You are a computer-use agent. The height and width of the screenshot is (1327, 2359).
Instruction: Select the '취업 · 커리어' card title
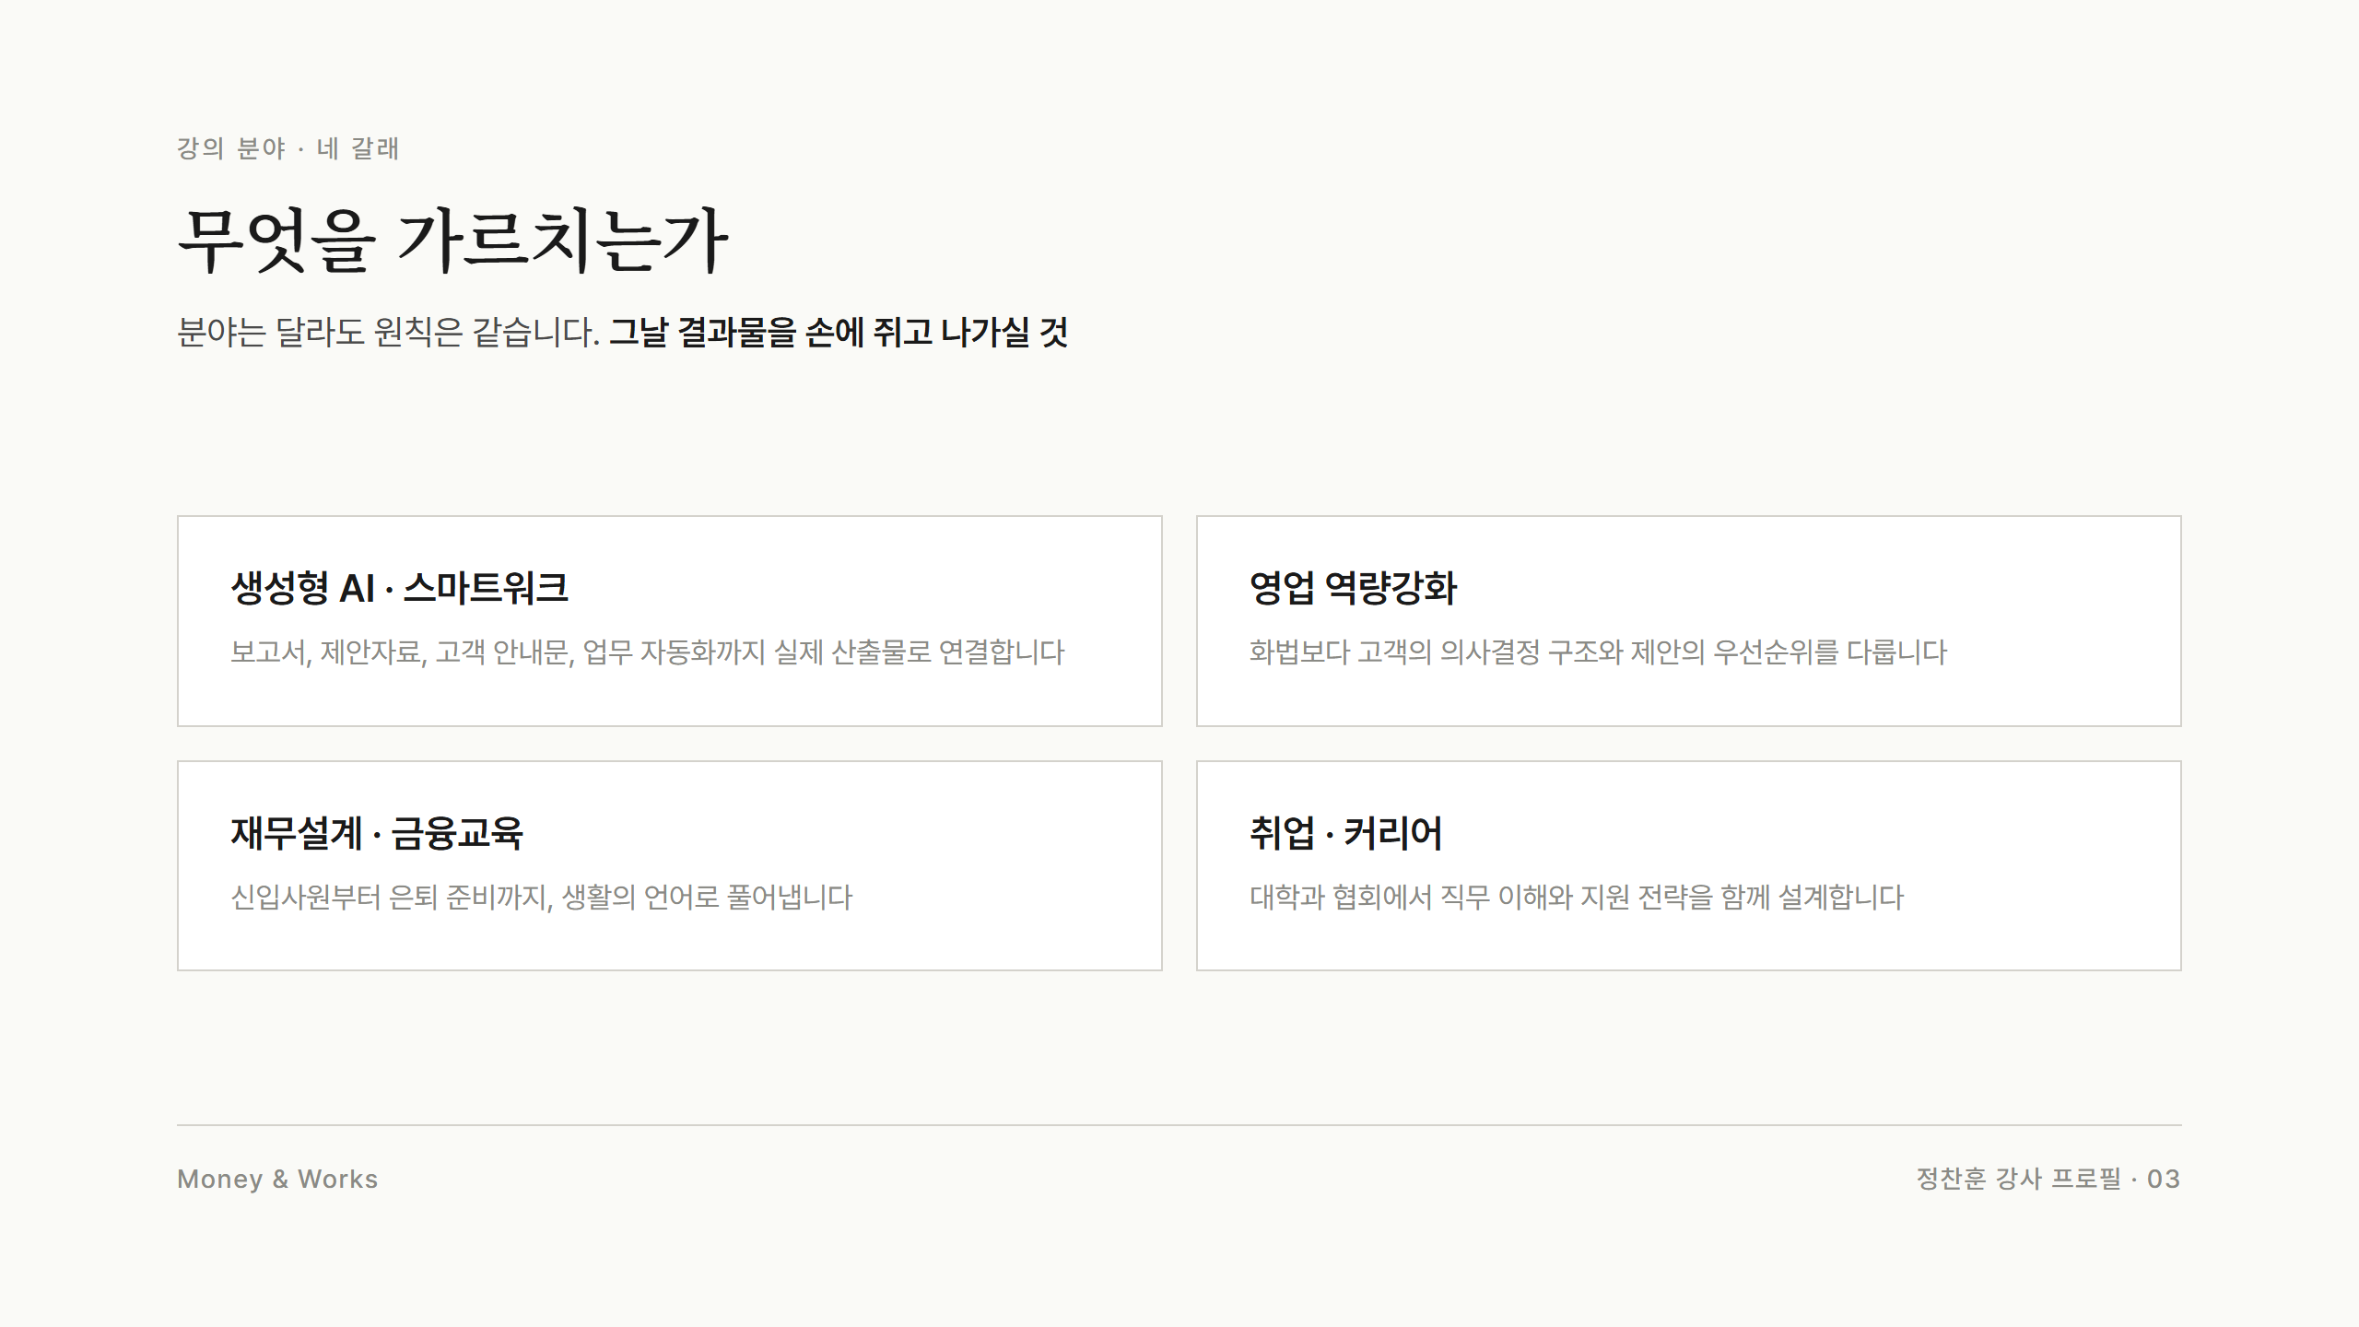click(1345, 833)
